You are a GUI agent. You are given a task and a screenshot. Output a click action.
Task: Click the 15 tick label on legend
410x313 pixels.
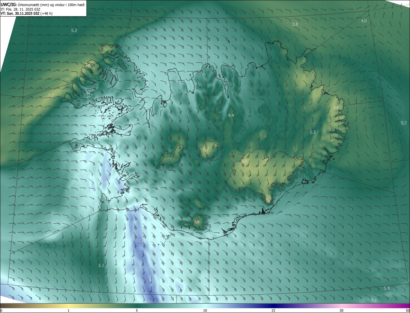pyautogui.click(x=273, y=310)
